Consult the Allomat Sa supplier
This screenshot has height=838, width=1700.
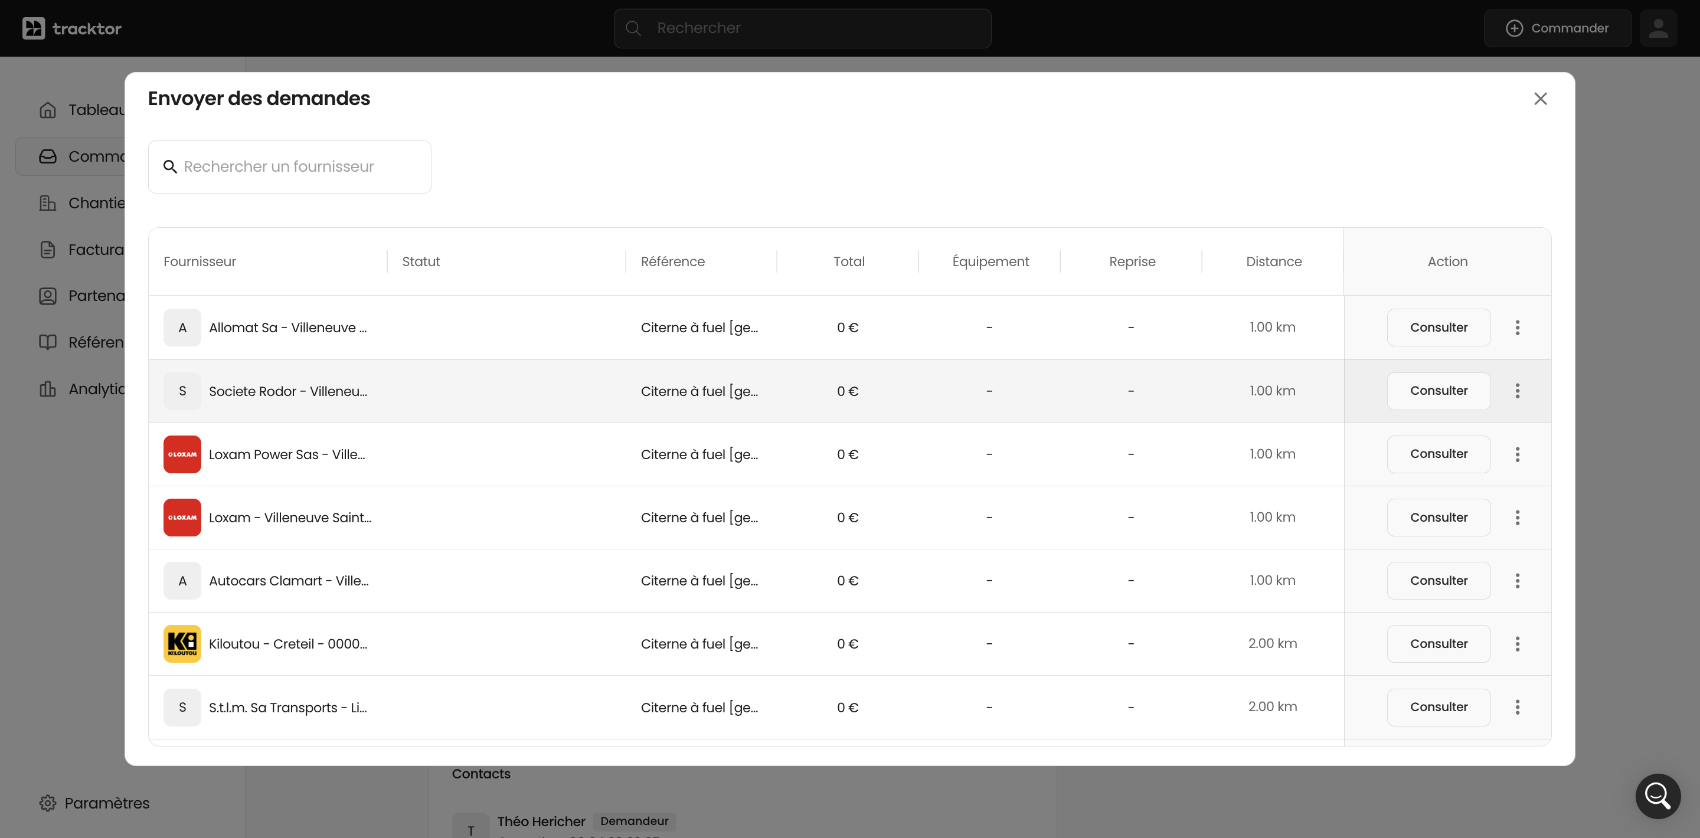pos(1439,328)
